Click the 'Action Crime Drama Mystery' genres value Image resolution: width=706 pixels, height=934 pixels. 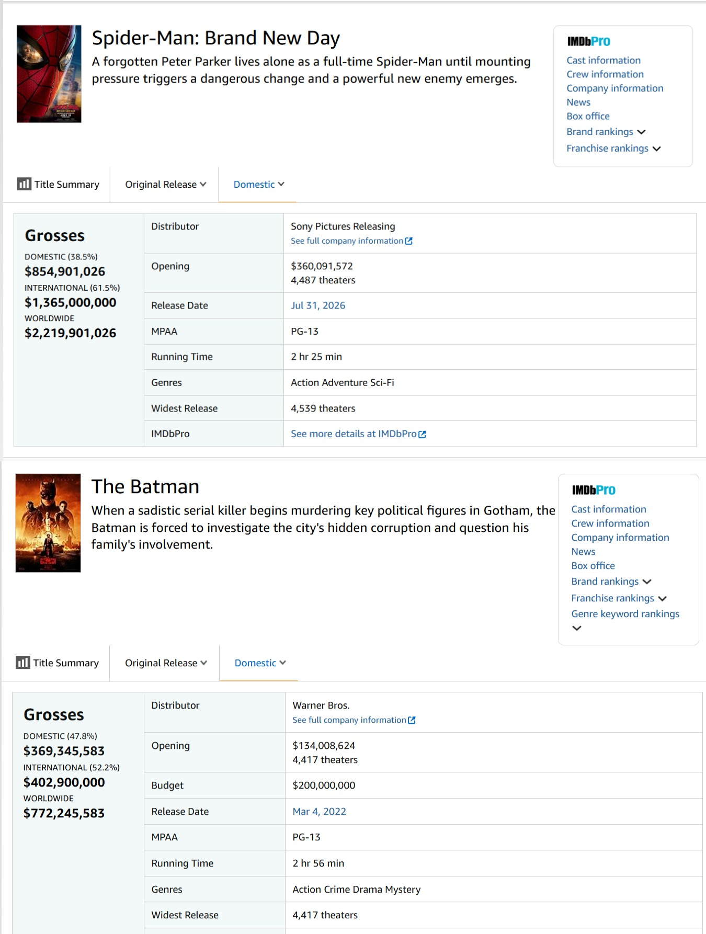coord(357,890)
